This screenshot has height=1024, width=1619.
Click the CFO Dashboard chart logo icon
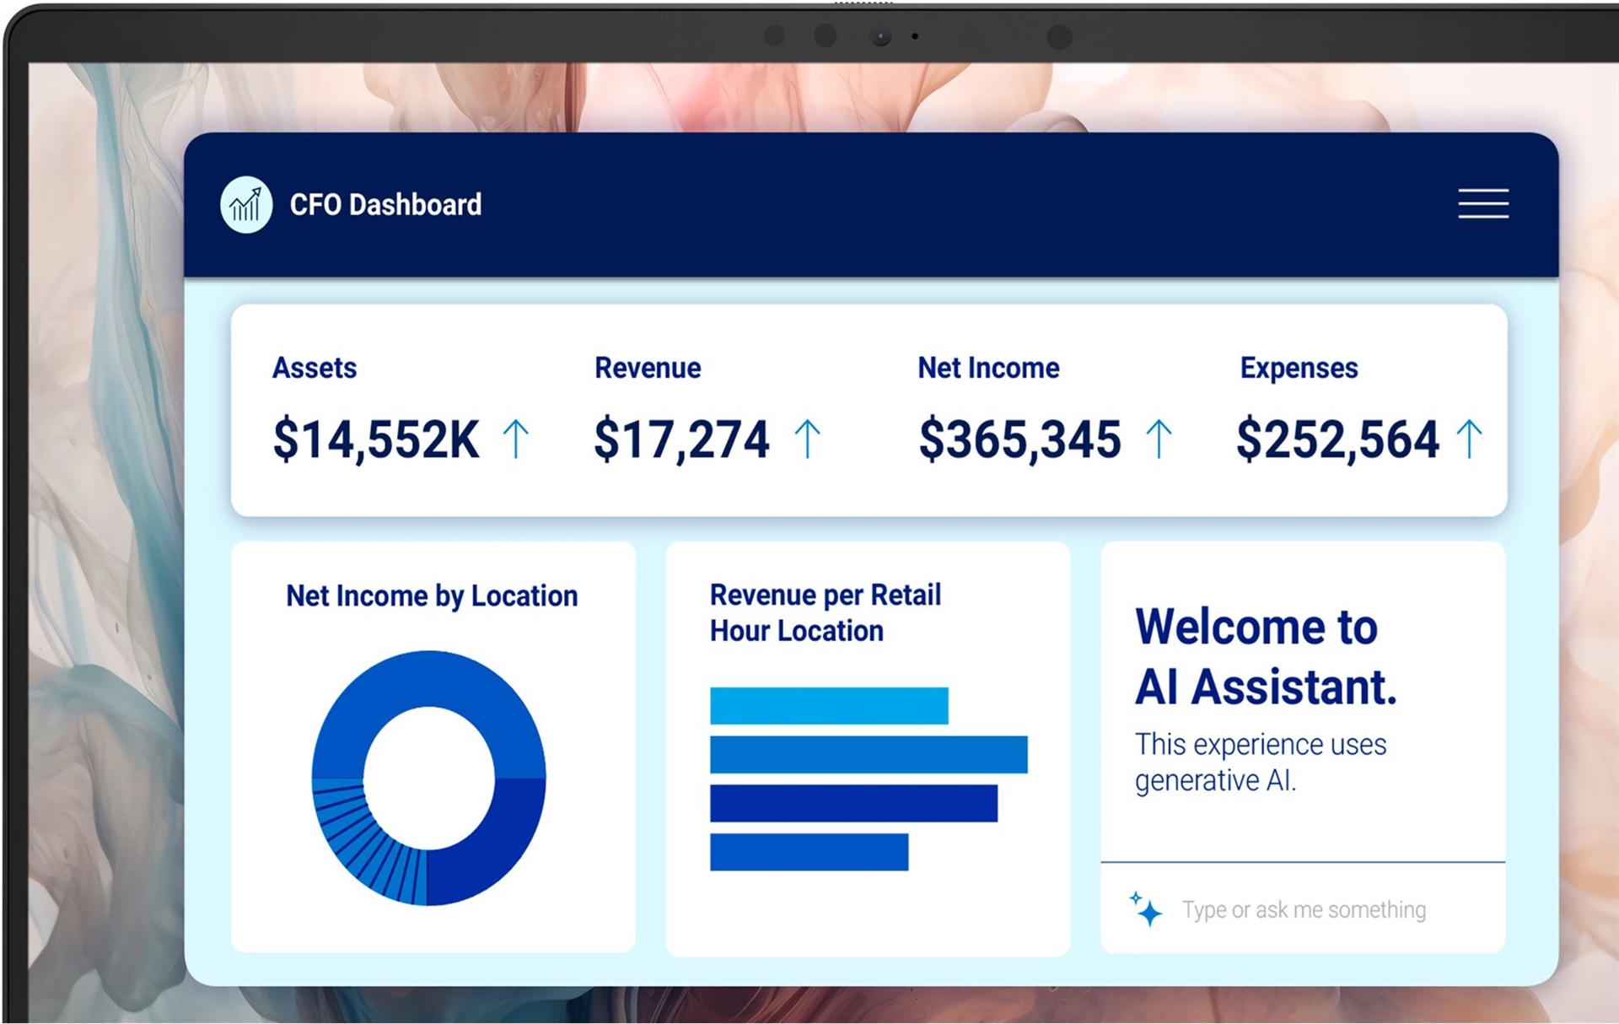point(245,205)
